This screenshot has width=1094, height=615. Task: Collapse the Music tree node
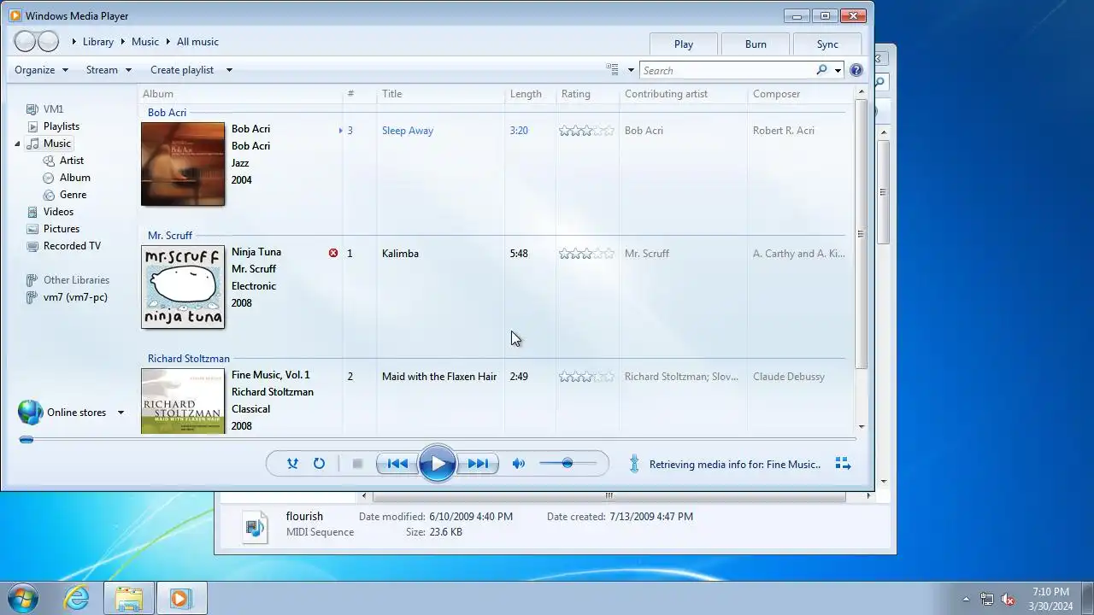point(17,143)
